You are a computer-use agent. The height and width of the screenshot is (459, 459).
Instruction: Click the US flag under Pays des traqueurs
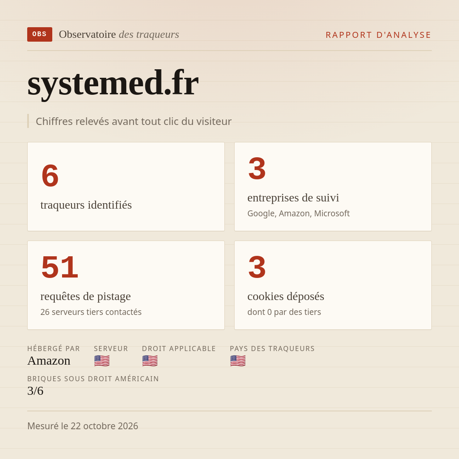click(x=238, y=361)
